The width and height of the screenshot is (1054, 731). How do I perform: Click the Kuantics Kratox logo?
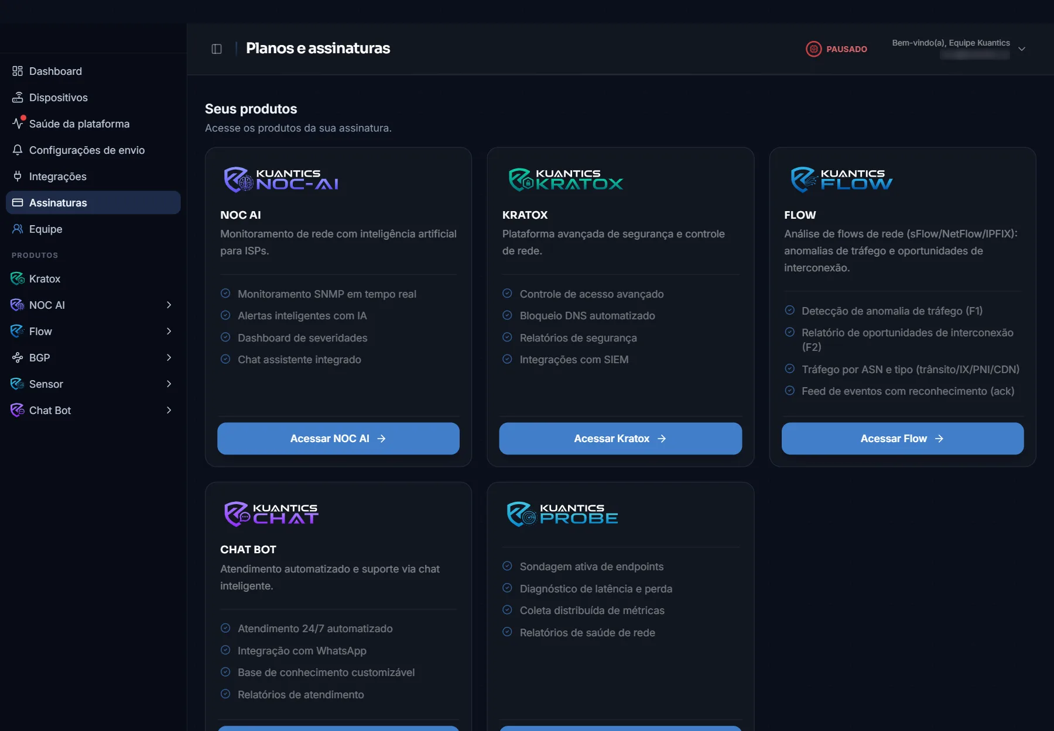[566, 180]
